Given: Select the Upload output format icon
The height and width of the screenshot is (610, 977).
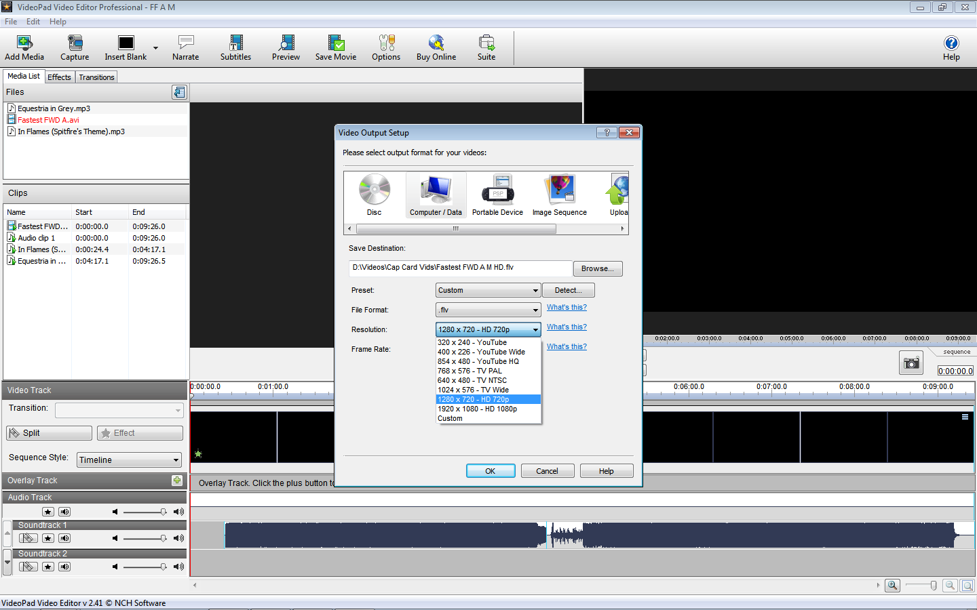Looking at the screenshot, I should coord(618,195).
